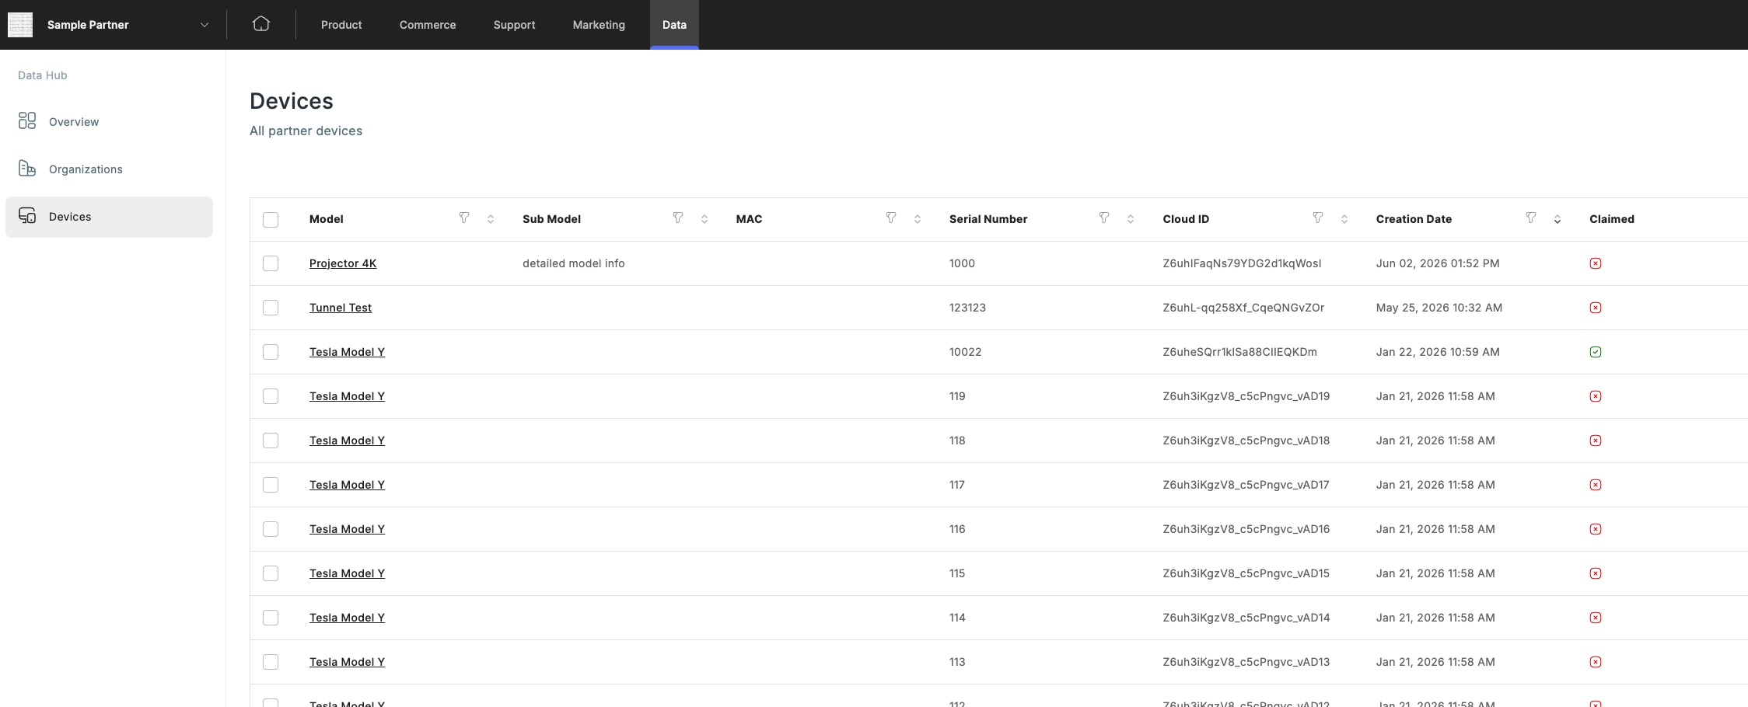Sort by the Creation Date column

(x=1557, y=219)
